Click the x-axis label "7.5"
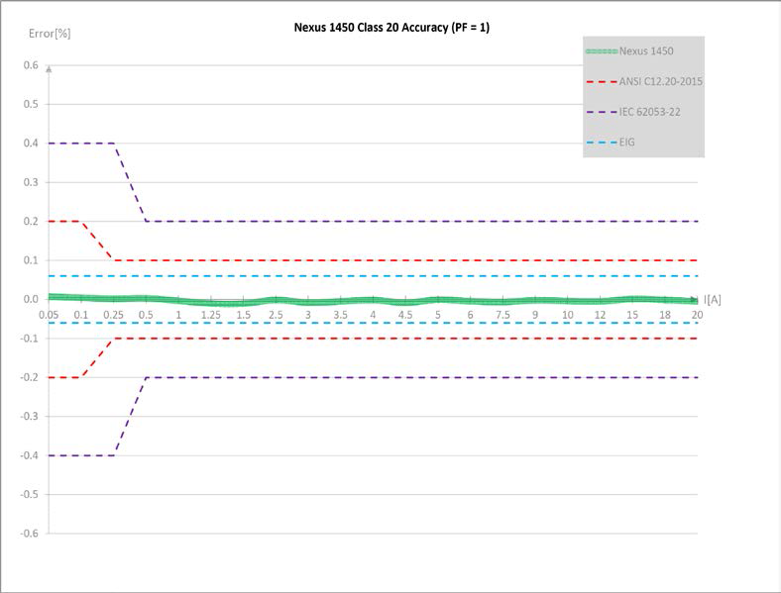 point(502,315)
